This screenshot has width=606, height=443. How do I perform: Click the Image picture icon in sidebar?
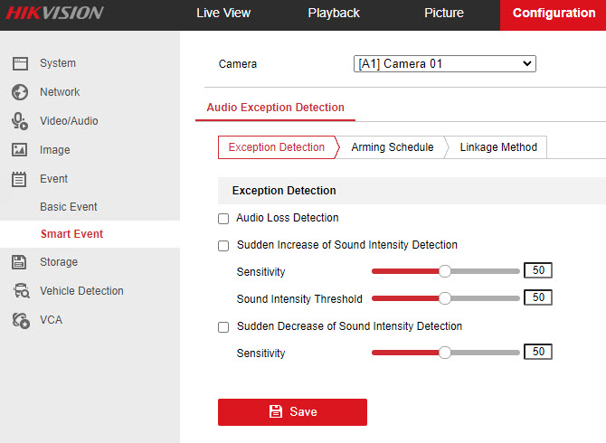pyautogui.click(x=19, y=150)
